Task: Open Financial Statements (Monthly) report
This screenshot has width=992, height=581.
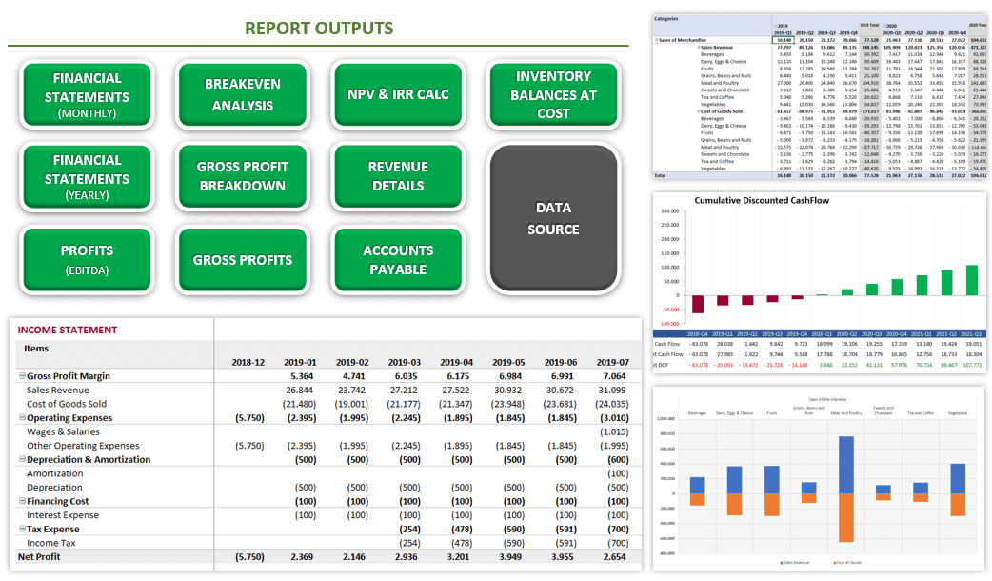Action: pos(87,95)
